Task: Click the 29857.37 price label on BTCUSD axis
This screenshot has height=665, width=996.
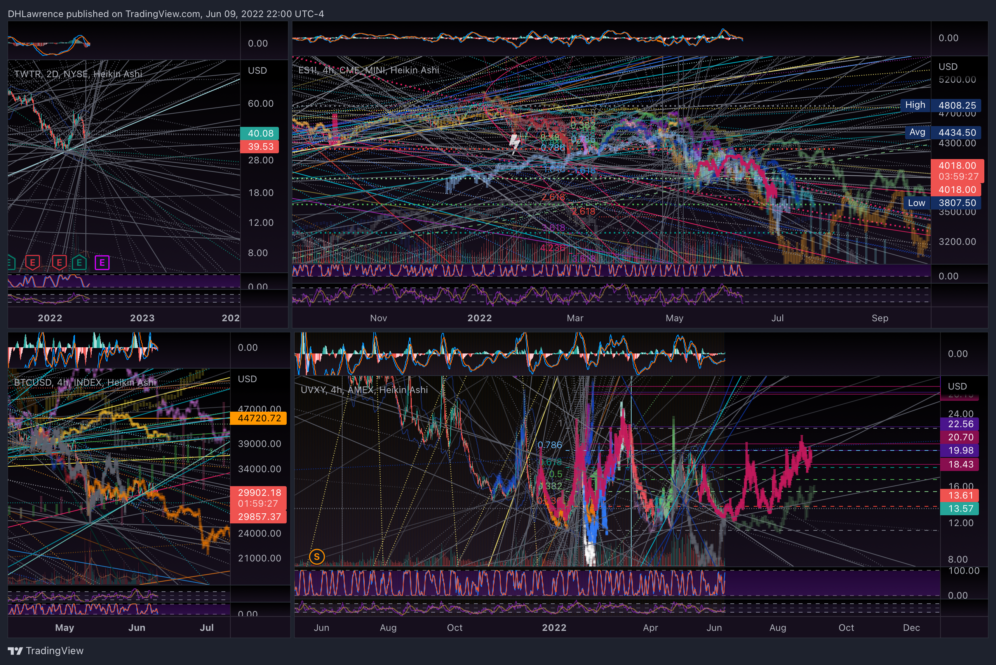Action: [x=258, y=516]
